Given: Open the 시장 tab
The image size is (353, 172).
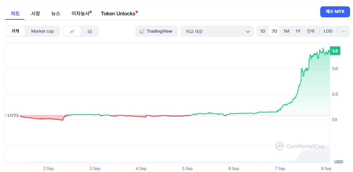Looking at the screenshot, I should (35, 13).
